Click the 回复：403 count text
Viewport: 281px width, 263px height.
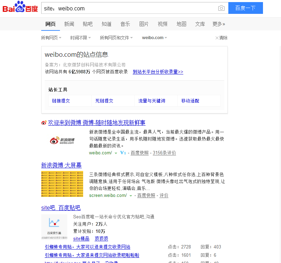coord(211,247)
